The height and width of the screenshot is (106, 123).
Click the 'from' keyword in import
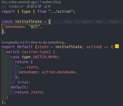pyautogui.click(x=42, y=11)
